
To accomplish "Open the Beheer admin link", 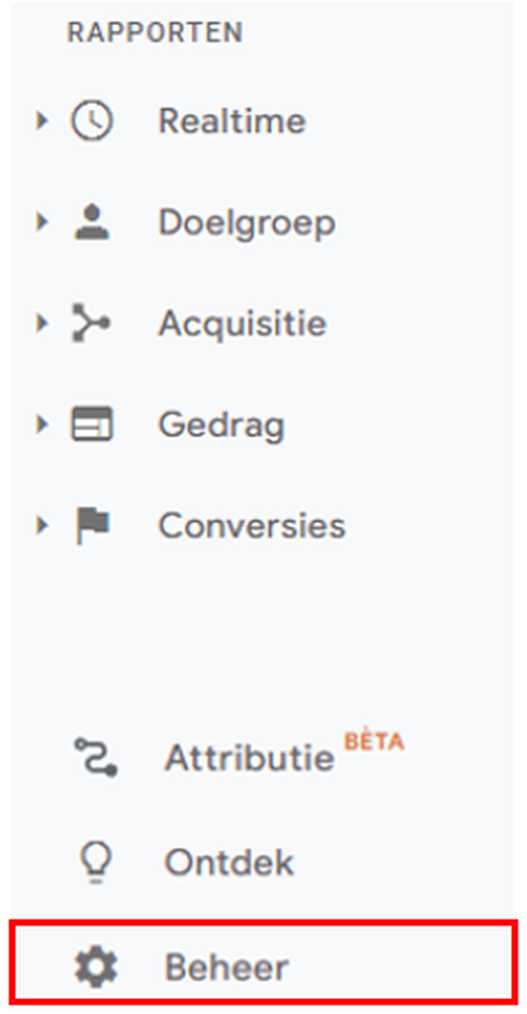I will [x=263, y=967].
